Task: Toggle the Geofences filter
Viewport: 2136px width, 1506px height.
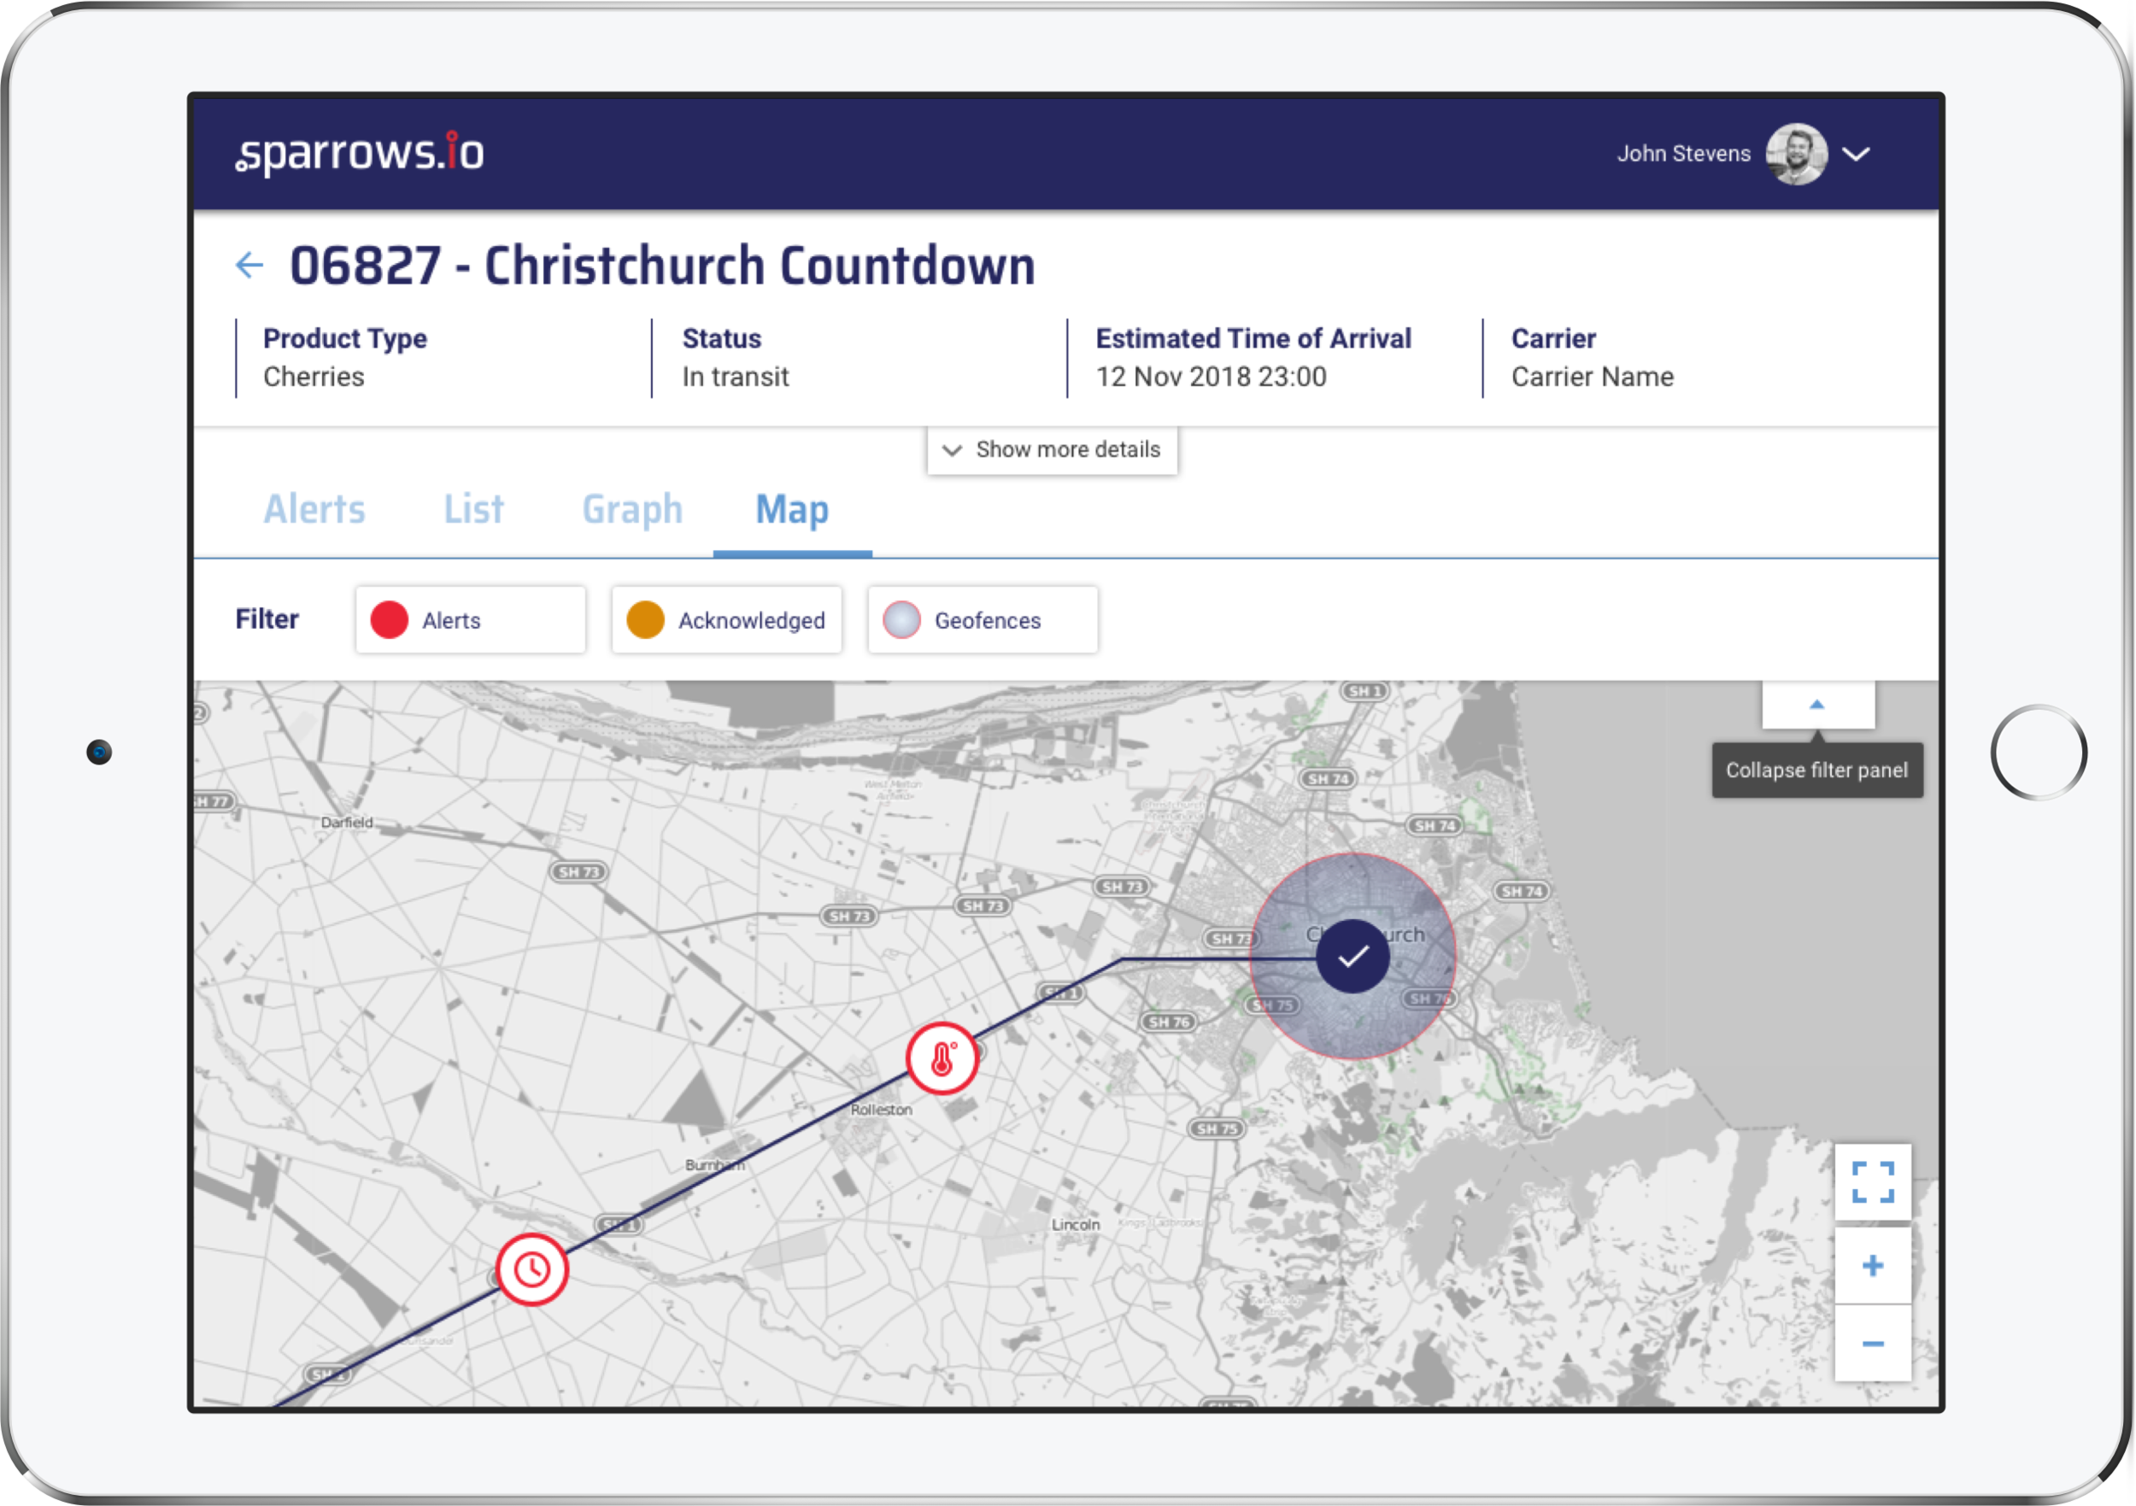Action: 983,619
